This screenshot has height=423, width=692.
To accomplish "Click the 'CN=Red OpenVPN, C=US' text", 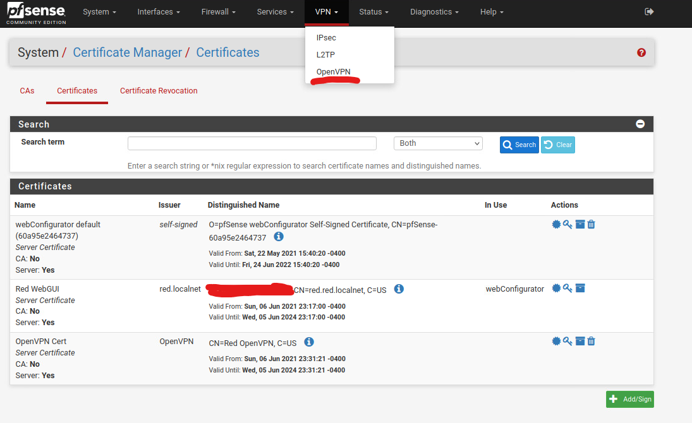I will (252, 343).
